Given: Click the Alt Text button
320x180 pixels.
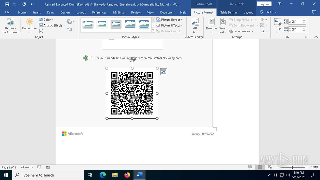Looking at the screenshot, I should click(195, 26).
